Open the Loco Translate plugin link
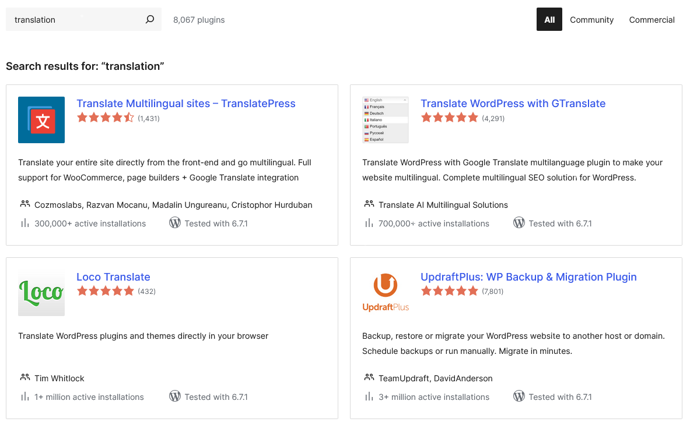 point(114,277)
